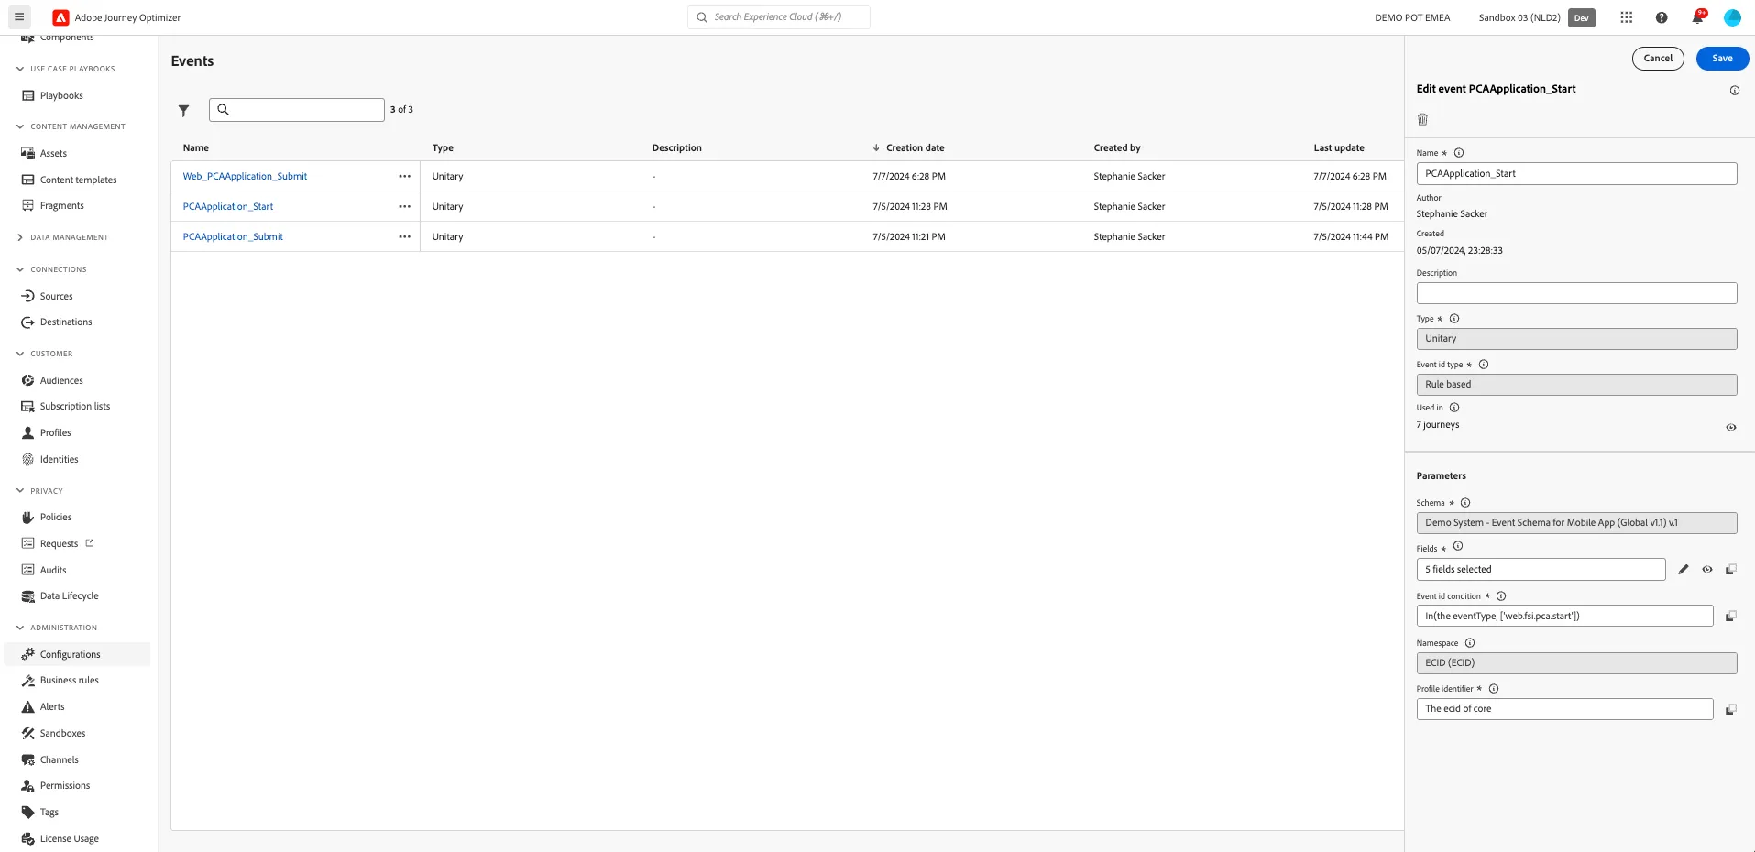
Task: Preview selected fields with eye icon
Action: point(1707,570)
